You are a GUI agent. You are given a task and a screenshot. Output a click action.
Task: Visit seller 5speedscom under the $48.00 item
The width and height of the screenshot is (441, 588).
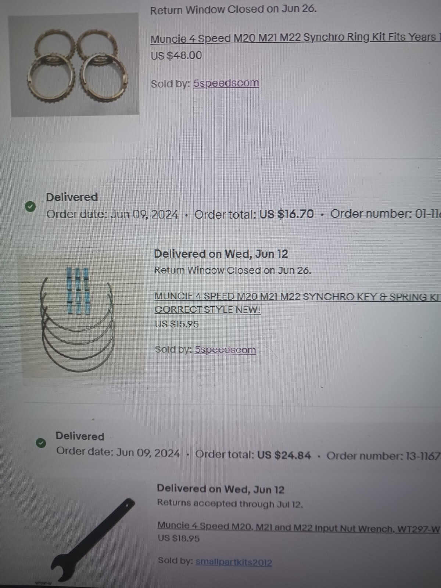226,83
